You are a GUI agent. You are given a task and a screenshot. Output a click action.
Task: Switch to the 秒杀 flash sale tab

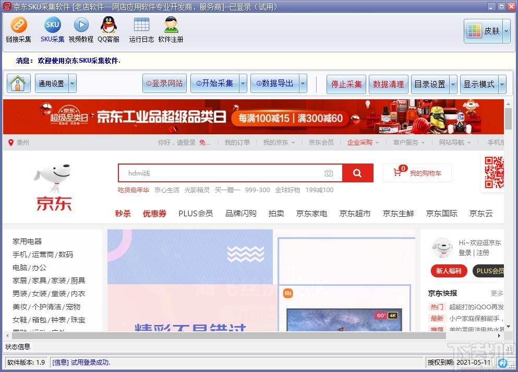pyautogui.click(x=123, y=213)
